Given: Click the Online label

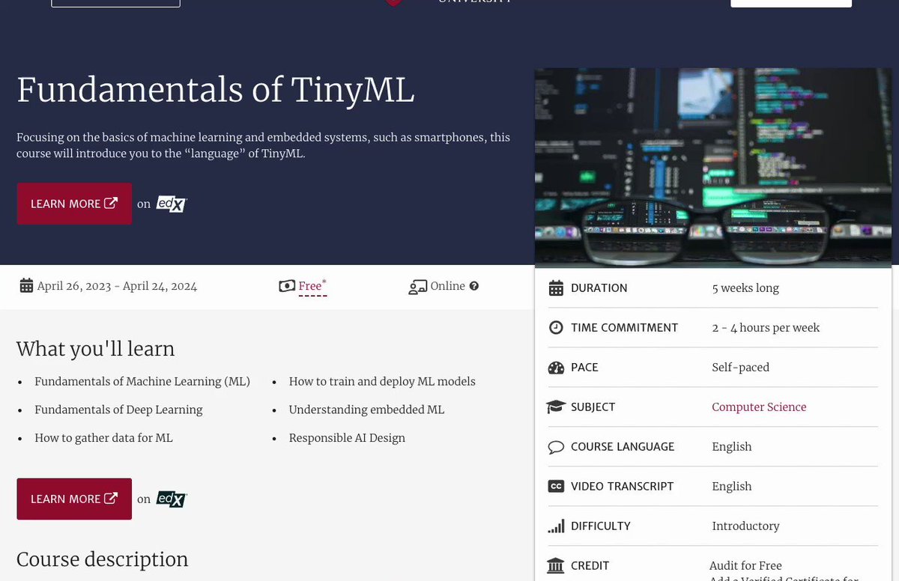Looking at the screenshot, I should click(448, 286).
